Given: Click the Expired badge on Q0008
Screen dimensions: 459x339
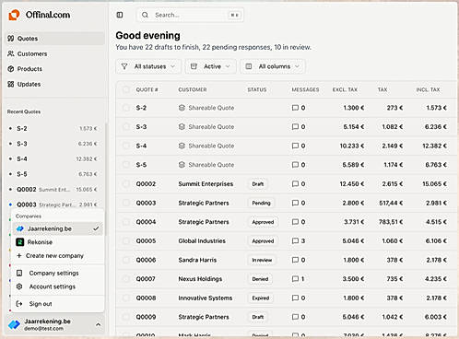Looking at the screenshot, I should [261, 298].
